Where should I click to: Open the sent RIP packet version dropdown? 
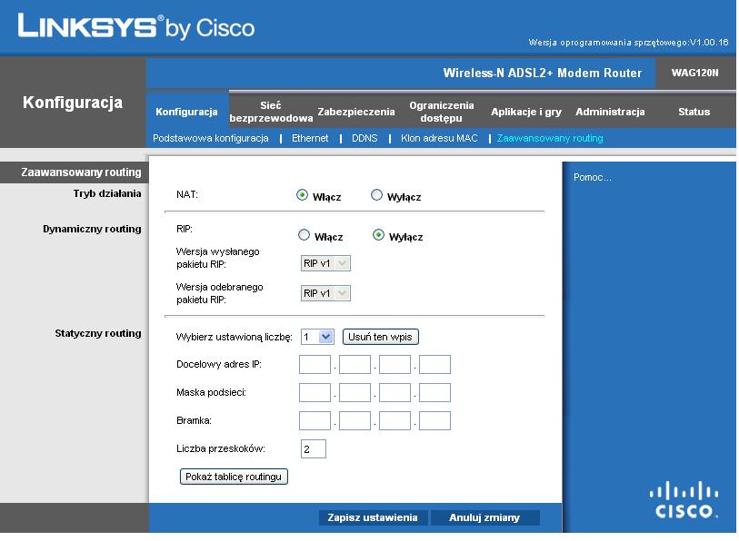click(x=325, y=263)
